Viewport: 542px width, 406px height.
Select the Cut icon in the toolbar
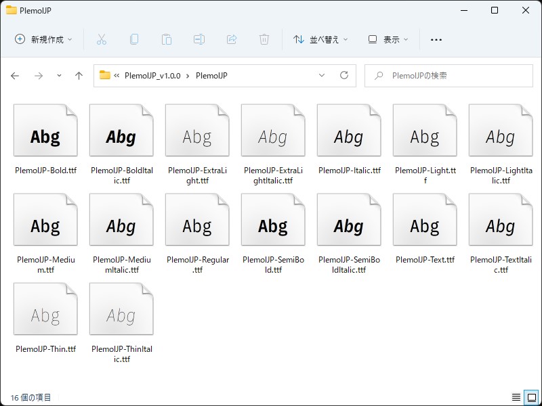point(102,39)
